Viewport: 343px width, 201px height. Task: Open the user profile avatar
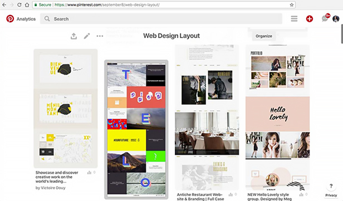tap(336, 19)
